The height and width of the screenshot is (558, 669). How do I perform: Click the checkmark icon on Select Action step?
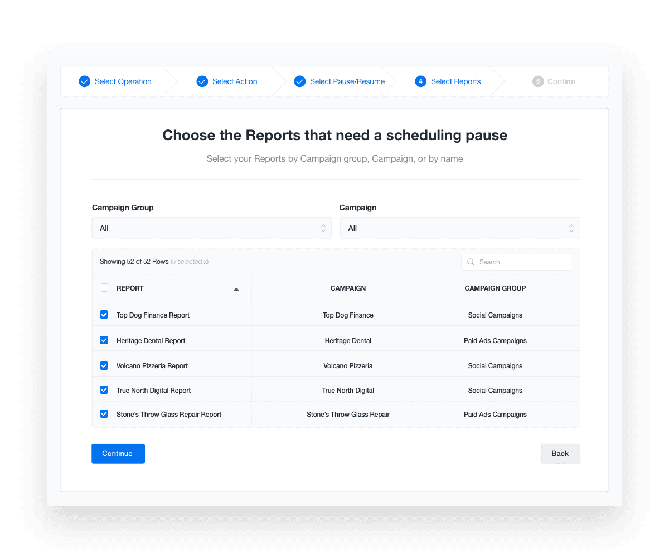[x=202, y=81]
